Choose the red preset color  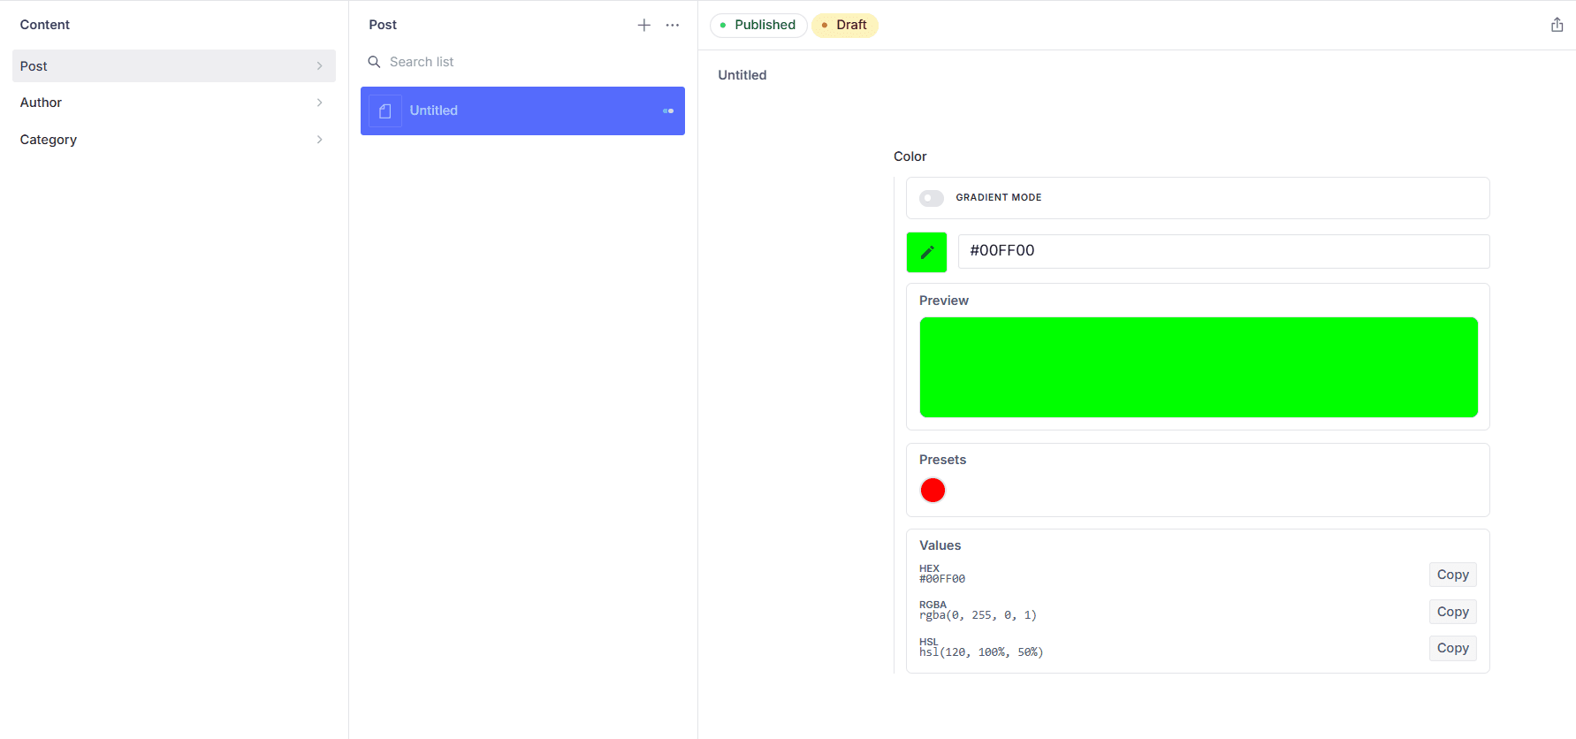[933, 490]
